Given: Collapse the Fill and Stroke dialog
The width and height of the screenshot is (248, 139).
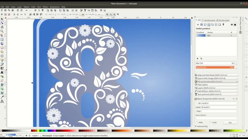Looking at the screenshot, I should [x=216, y=81].
